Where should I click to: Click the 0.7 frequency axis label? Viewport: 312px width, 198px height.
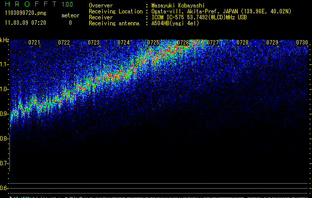coord(3,163)
